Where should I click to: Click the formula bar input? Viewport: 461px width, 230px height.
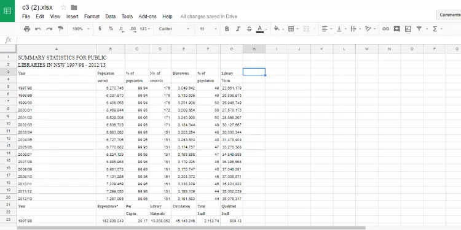point(238,40)
